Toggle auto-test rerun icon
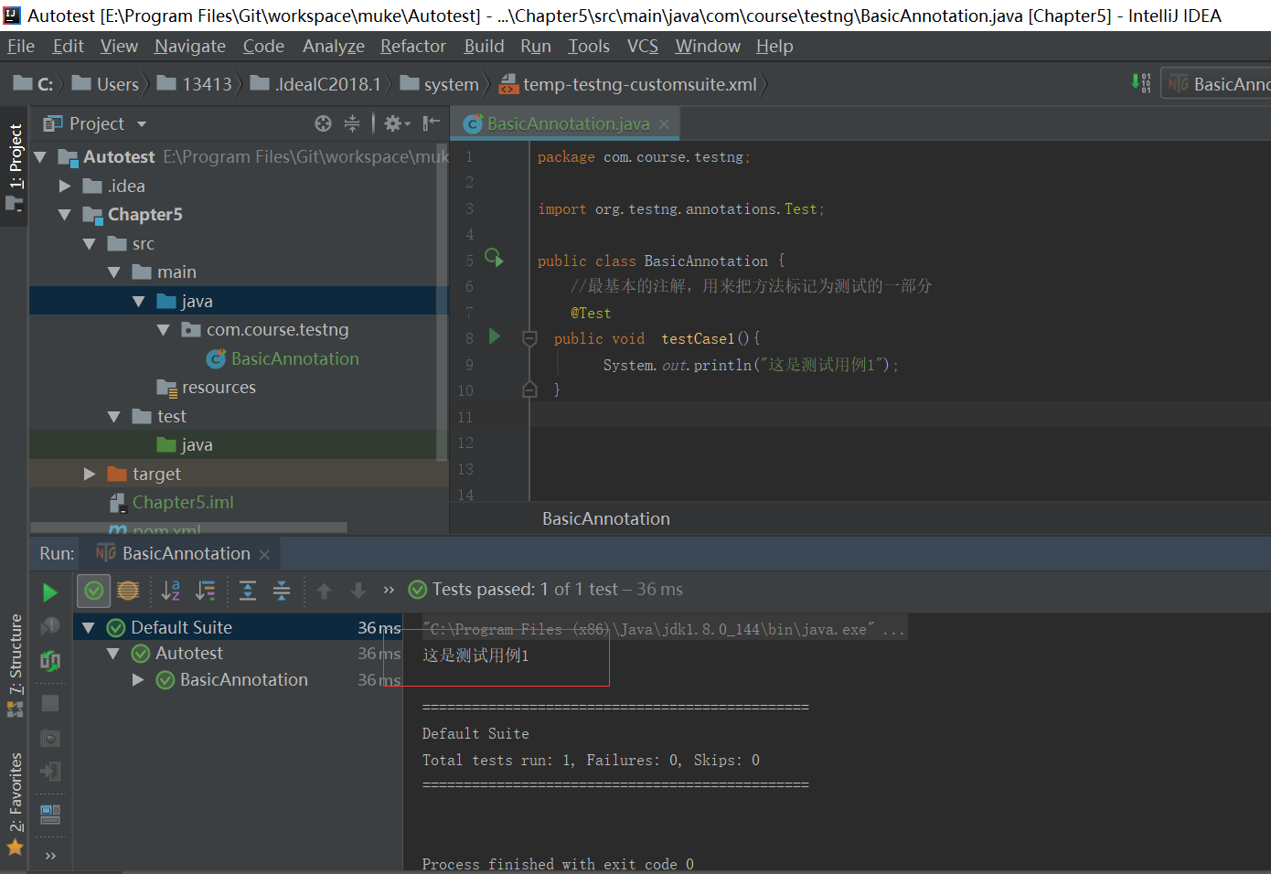This screenshot has height=874, width=1271. 50,660
